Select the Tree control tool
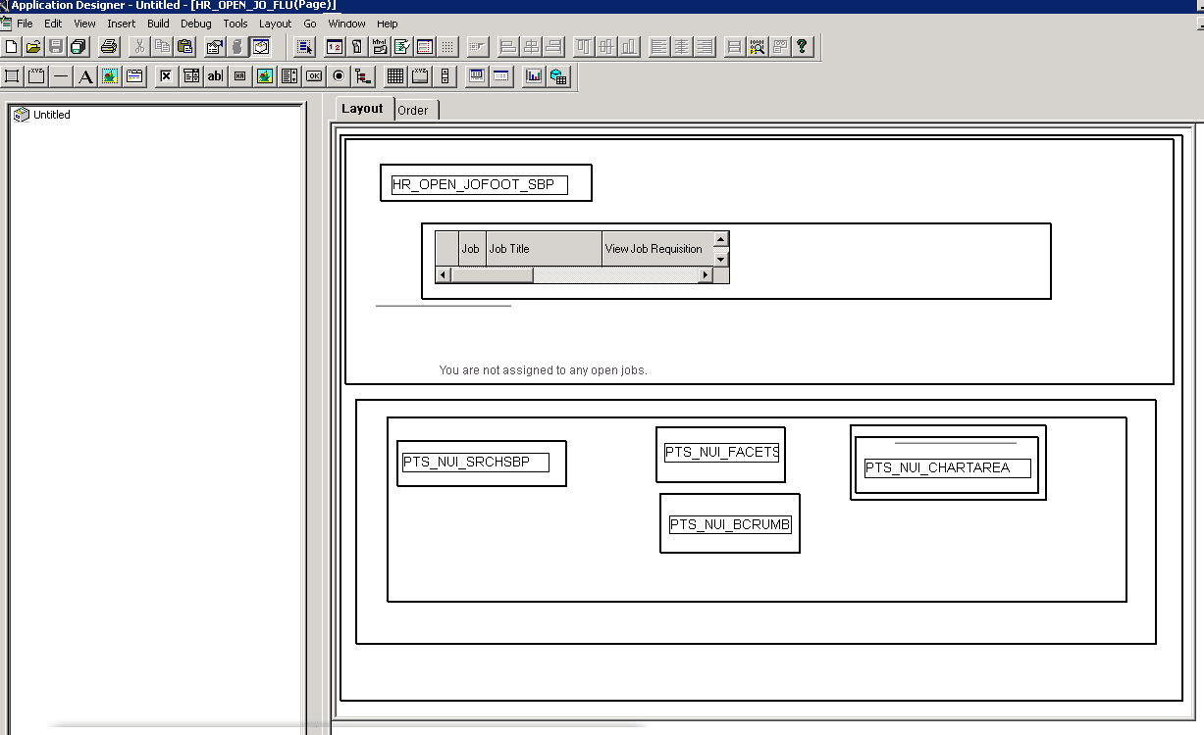 [363, 76]
